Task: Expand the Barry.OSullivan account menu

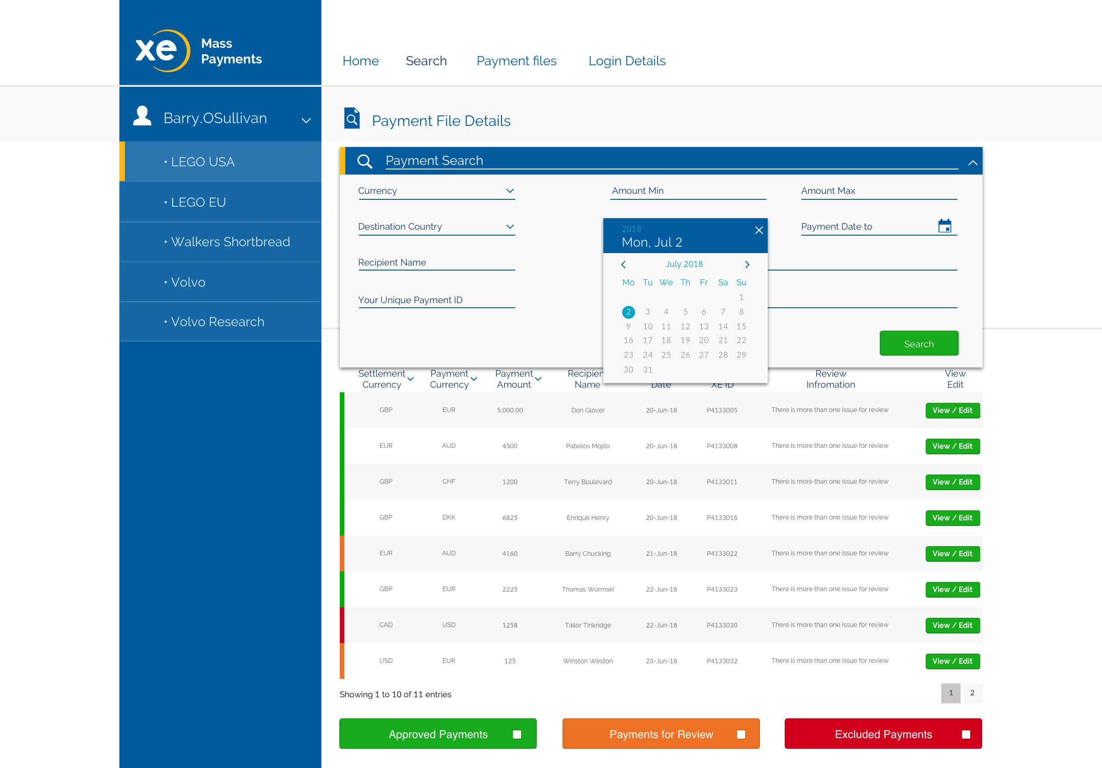Action: 306,120
